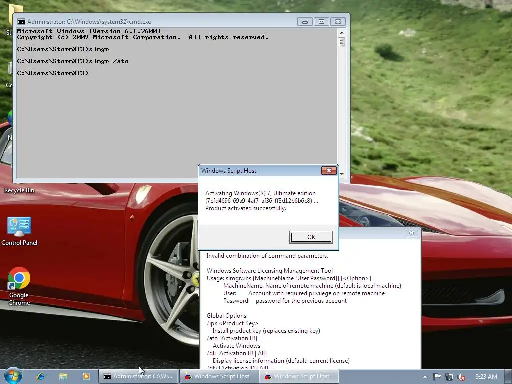Viewport: 512px width, 384px height.
Task: Click the '/ipk <Product Key>' option text
Action: (x=232, y=323)
